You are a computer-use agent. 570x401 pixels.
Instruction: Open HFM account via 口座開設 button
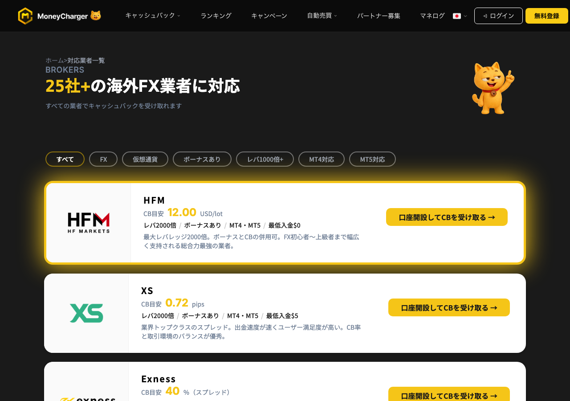click(447, 217)
